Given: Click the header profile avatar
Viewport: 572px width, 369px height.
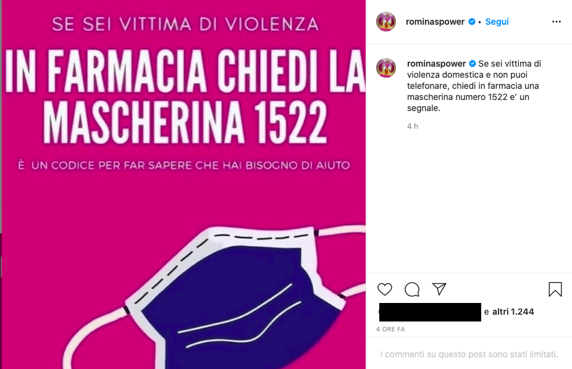Looking at the screenshot, I should (386, 22).
